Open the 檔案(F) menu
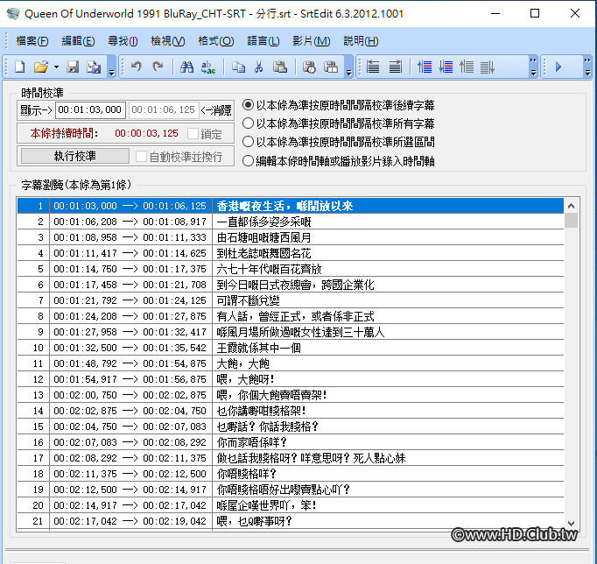The width and height of the screenshot is (597, 564). point(32,41)
